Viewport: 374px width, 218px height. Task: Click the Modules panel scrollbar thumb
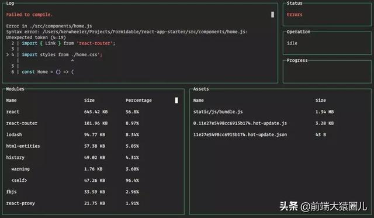click(176, 100)
